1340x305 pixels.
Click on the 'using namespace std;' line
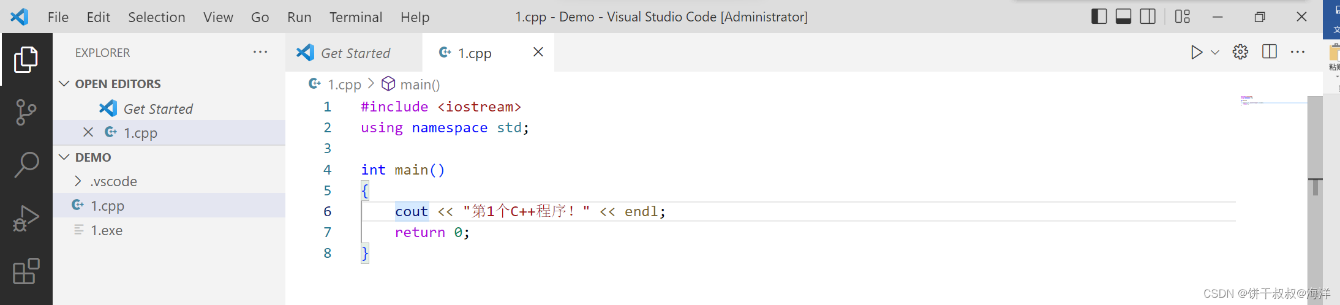point(445,127)
